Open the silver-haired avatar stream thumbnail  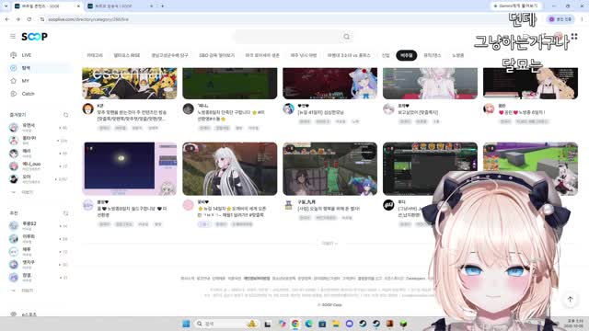[x=230, y=168]
